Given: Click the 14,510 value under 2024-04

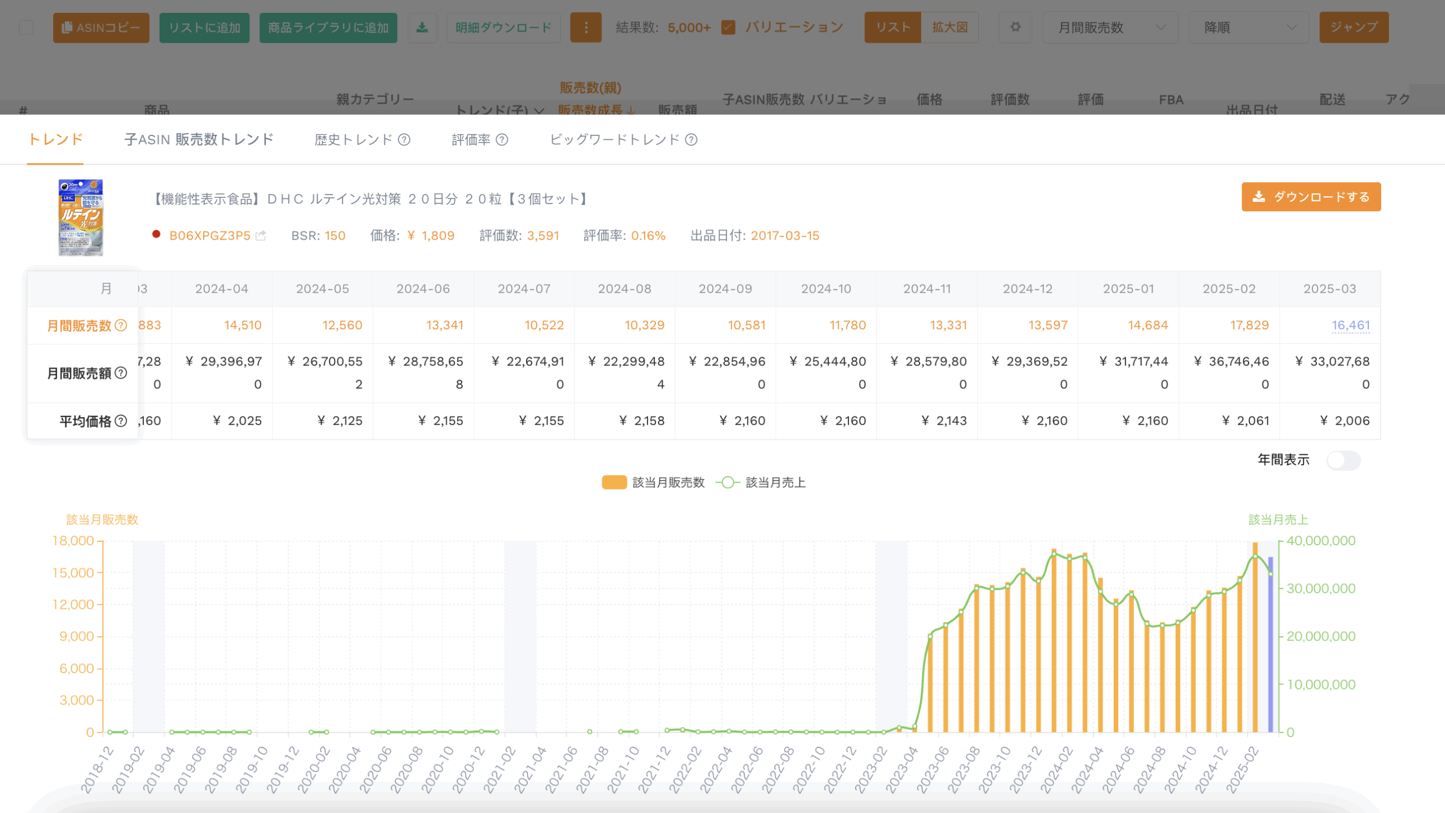Looking at the screenshot, I should [243, 325].
